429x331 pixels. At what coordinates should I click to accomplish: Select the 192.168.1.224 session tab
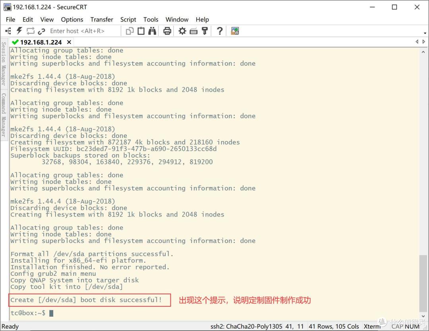coord(41,42)
